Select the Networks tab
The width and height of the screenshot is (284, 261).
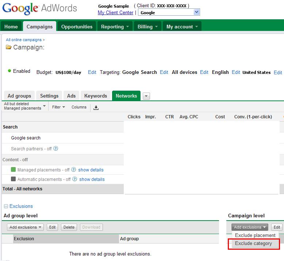point(126,96)
